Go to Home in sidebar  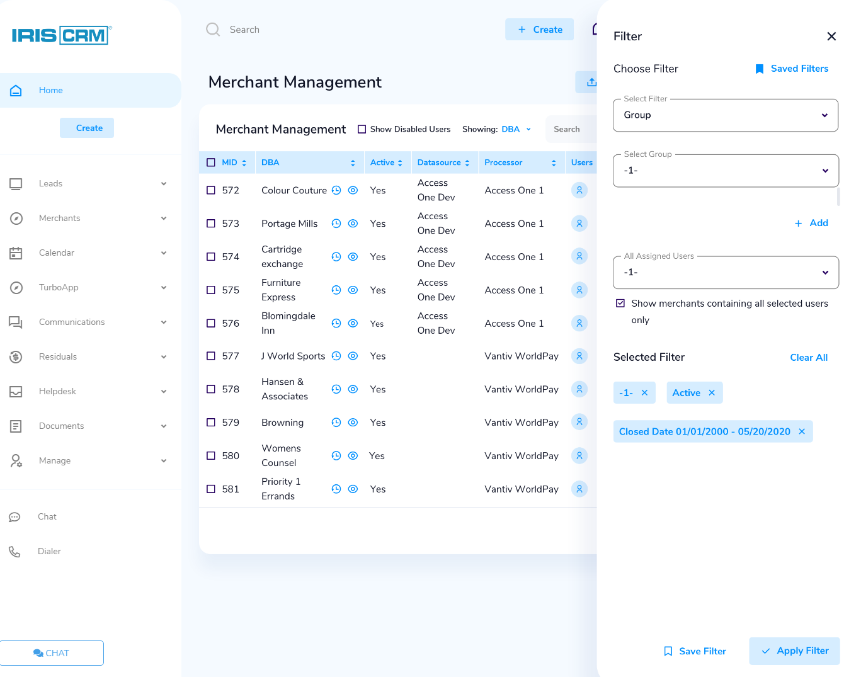click(90, 90)
